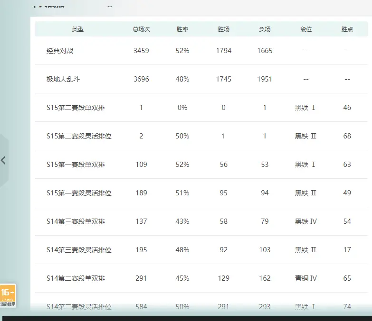
Task: Click the left chevron collapse arrow
Action: (x=3, y=160)
